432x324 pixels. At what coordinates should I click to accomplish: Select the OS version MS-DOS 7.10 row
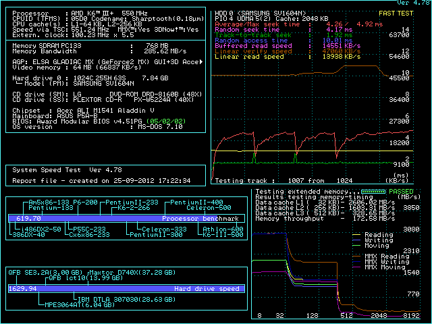coord(97,127)
